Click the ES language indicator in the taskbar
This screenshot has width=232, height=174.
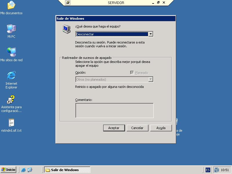click(208, 170)
